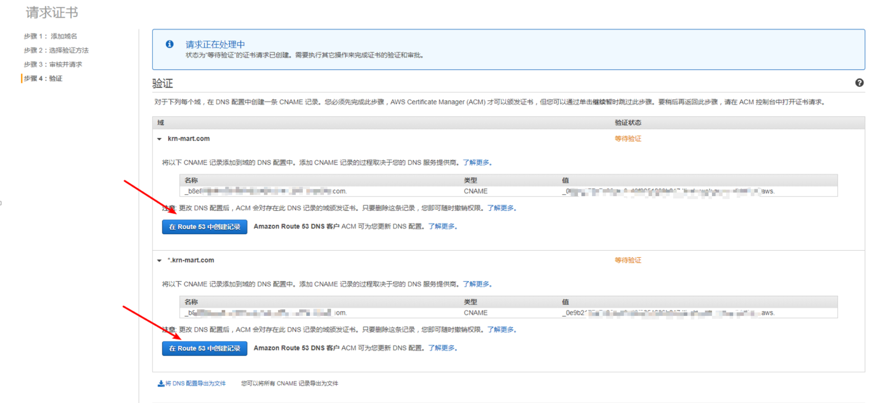Select 步骤 2: 选择验证方法 in sidebar
Viewport: 888px width, 403px height.
point(56,50)
